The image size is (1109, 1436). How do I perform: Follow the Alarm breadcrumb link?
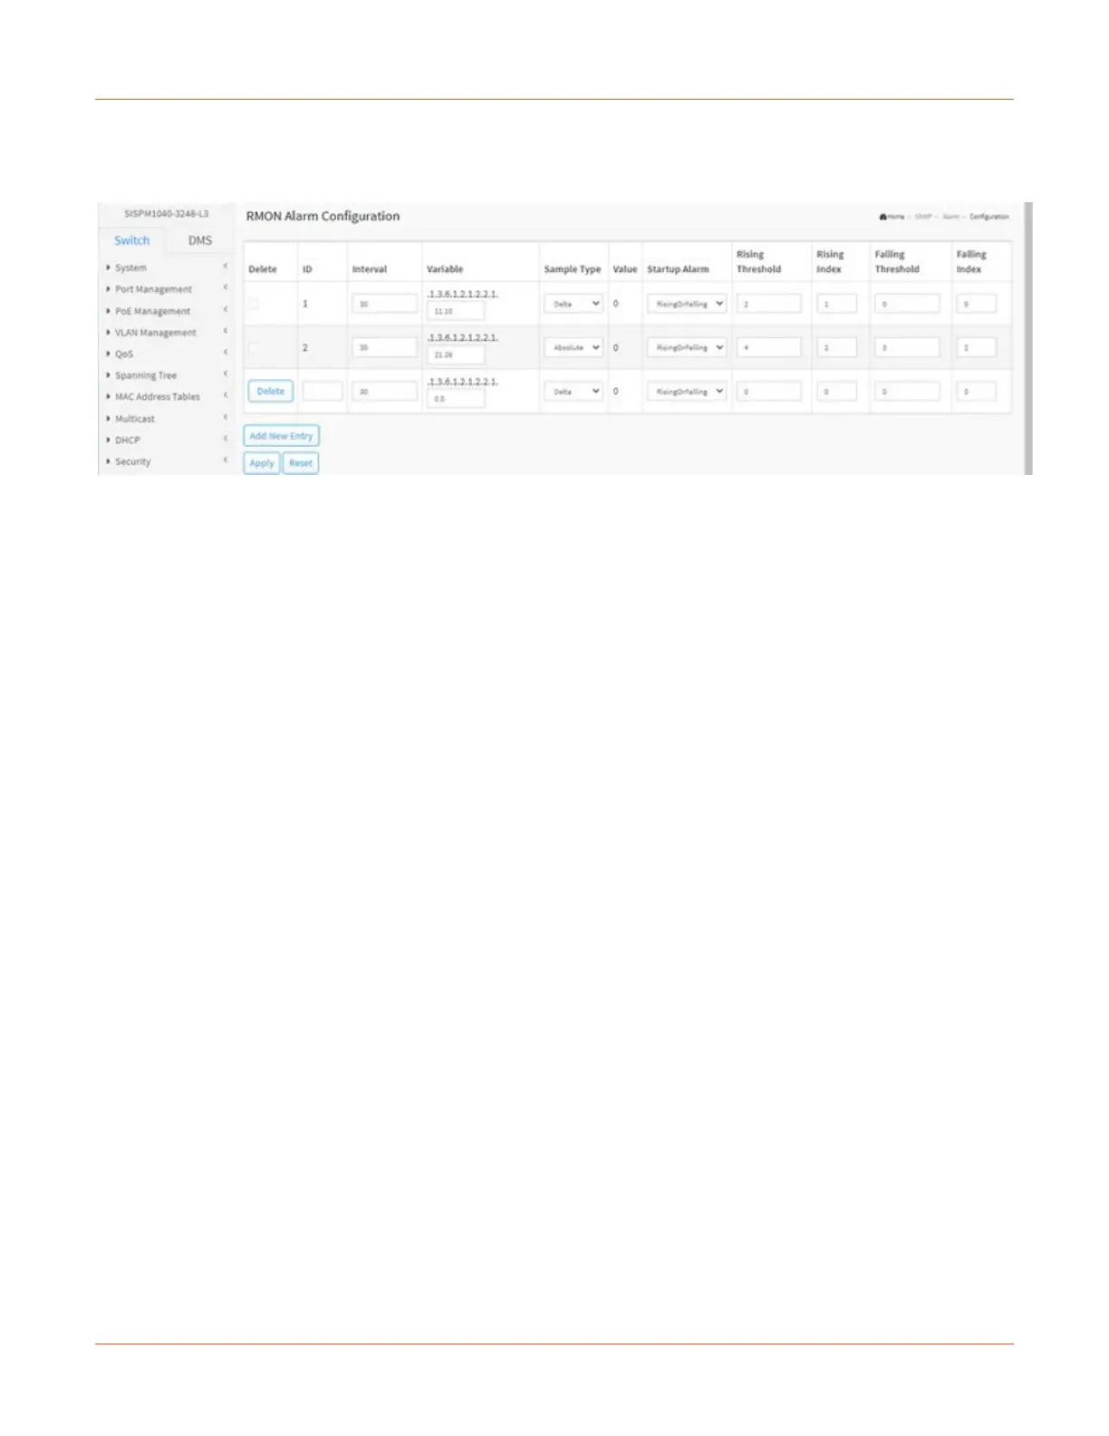[x=950, y=217]
